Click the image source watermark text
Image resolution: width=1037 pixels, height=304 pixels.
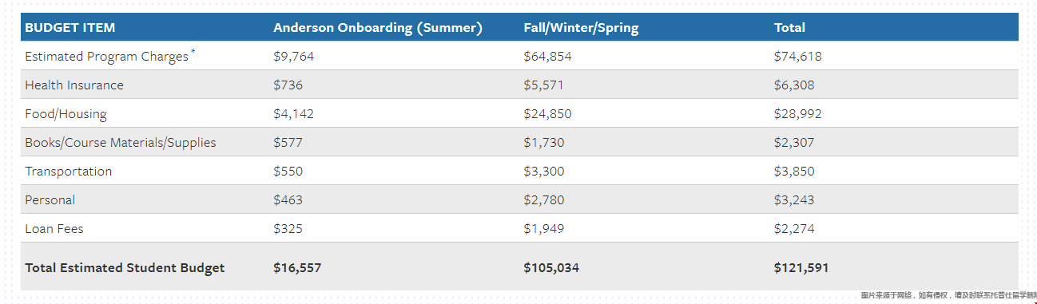[948, 295]
